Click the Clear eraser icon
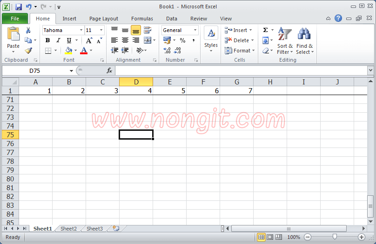Viewport: 376px width, 244px height. [265, 51]
